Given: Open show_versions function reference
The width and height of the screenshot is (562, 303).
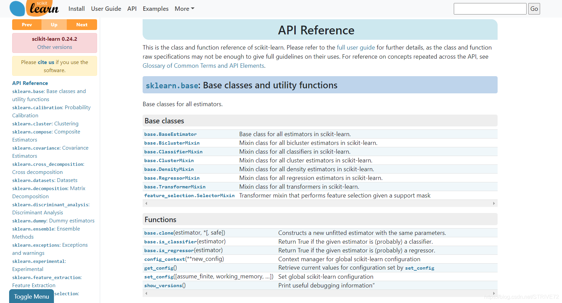Looking at the screenshot, I should [163, 285].
